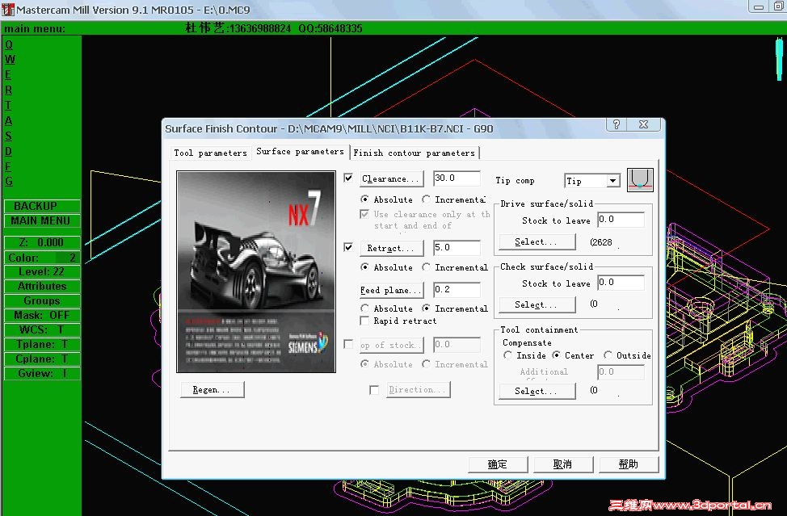The width and height of the screenshot is (787, 516).
Task: Click Select... under Drive surface/solid
Action: (537, 241)
